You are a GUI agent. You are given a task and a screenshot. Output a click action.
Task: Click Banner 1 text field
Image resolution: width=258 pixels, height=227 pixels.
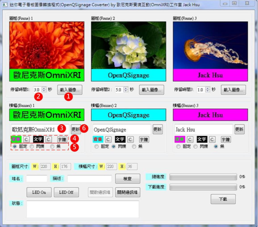40,129
